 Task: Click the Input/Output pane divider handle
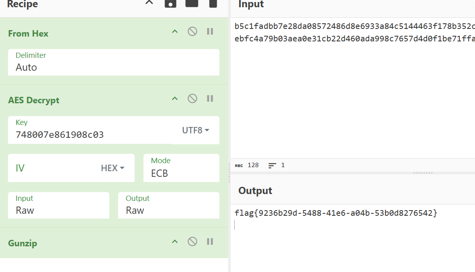423,173
